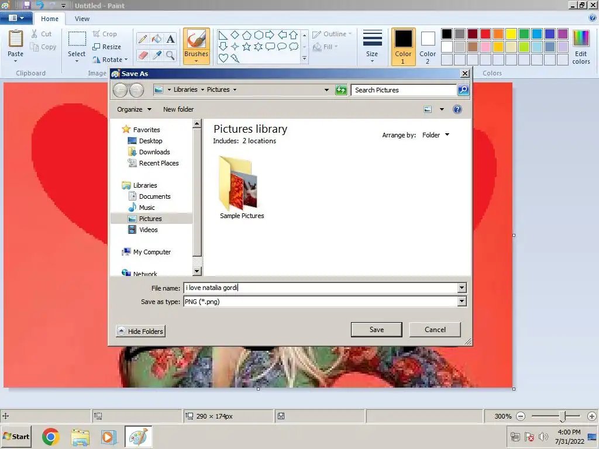Select the Text tool (A)
The image size is (599, 449).
pos(170,39)
